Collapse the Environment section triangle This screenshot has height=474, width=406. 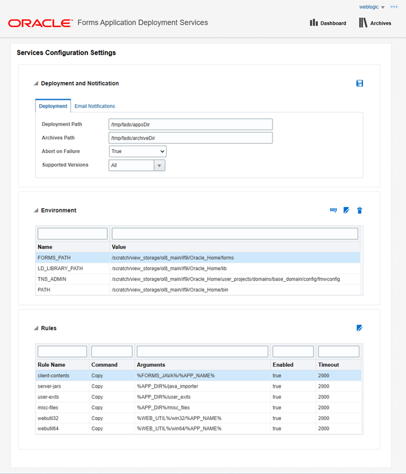click(x=36, y=211)
